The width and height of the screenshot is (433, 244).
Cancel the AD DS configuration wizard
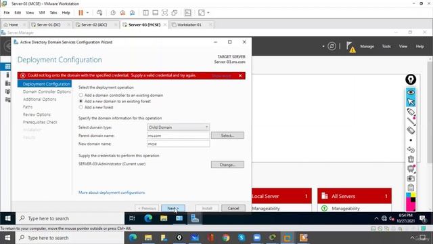[233, 208]
